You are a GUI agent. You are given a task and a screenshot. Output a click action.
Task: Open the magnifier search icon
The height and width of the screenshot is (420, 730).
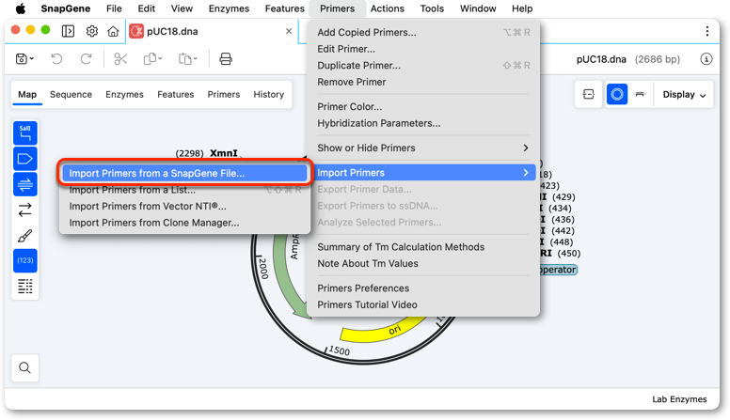point(25,368)
